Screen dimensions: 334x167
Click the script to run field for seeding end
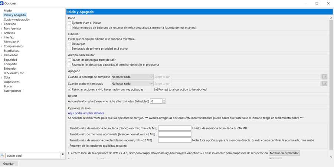(246, 84)
